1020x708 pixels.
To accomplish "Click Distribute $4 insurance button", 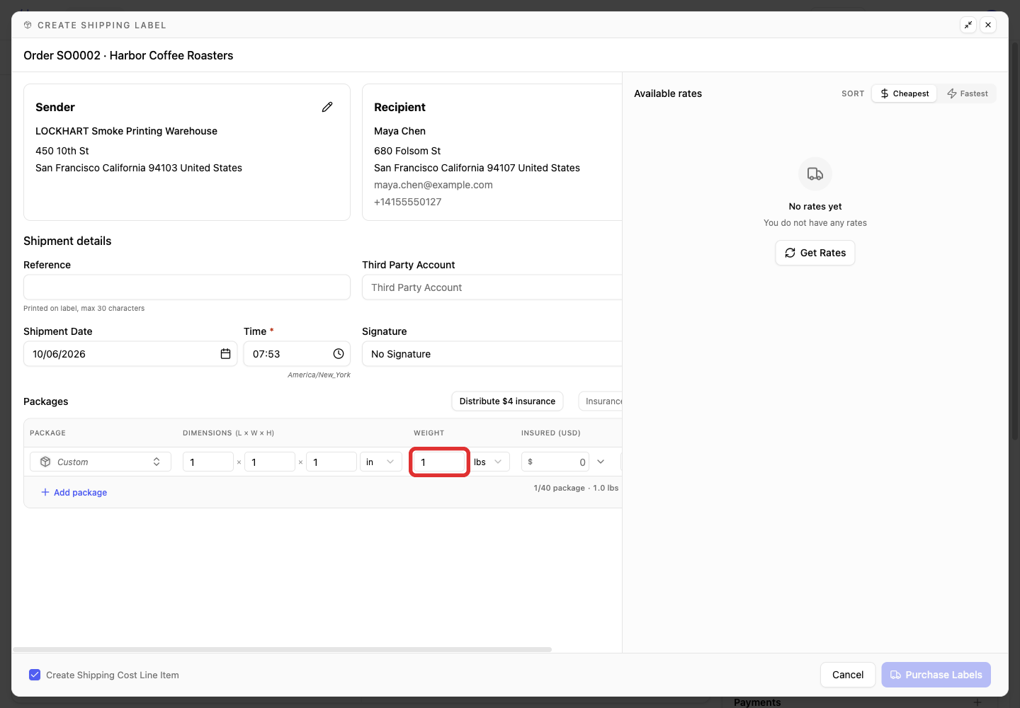I will tap(507, 401).
